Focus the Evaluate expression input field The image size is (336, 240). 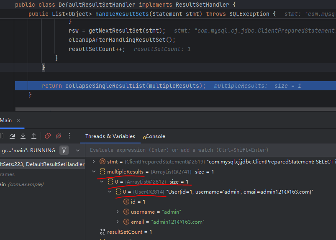click(210, 150)
